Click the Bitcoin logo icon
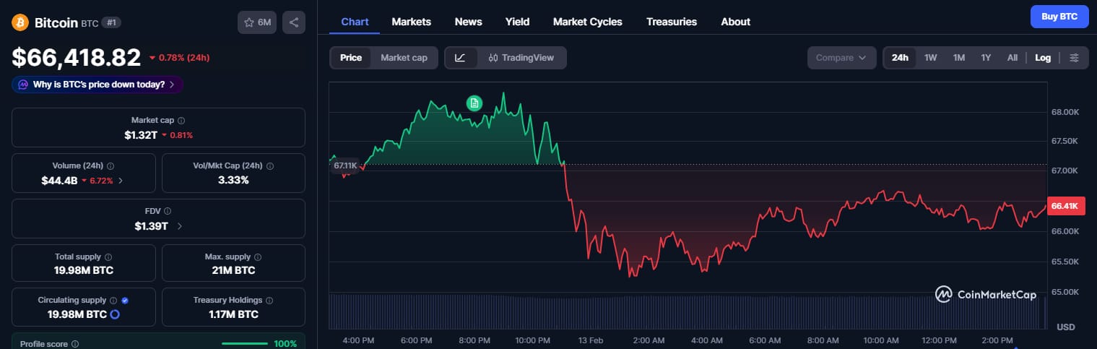Screen dimensions: 1097x349 [x=19, y=22]
